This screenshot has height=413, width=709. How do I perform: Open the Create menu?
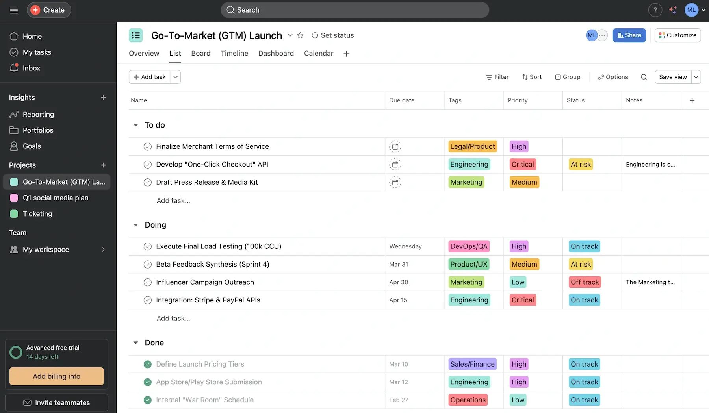[x=48, y=9]
